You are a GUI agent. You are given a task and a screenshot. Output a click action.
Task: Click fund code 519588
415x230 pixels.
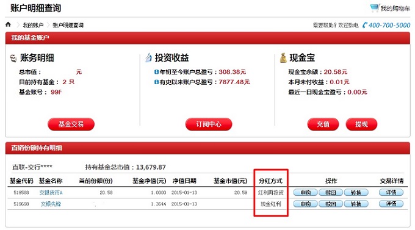tap(21, 193)
